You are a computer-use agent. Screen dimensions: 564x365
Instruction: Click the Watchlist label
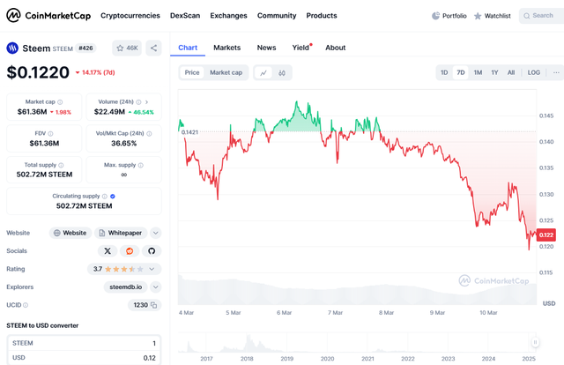coord(497,16)
